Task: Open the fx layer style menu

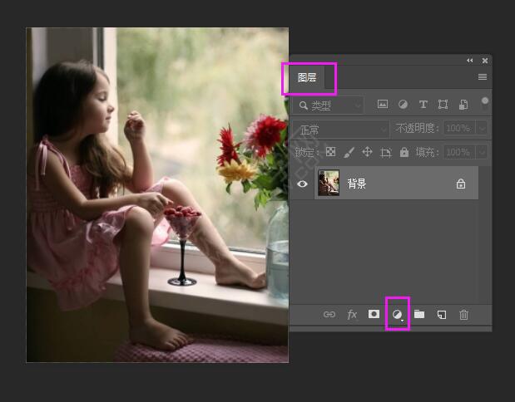Action: click(352, 315)
